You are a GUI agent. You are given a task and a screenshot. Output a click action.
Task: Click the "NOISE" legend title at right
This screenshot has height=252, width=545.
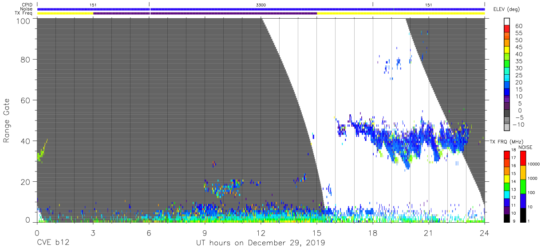(526, 147)
